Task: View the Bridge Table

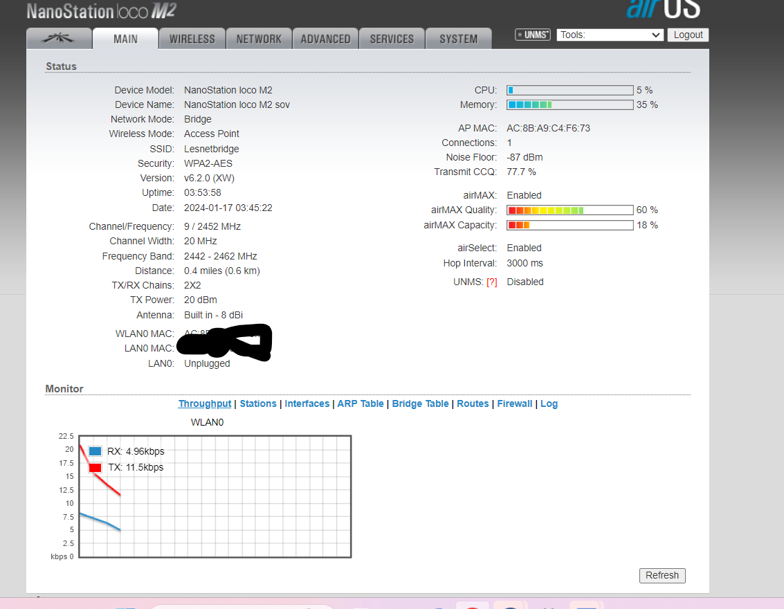Action: [421, 403]
